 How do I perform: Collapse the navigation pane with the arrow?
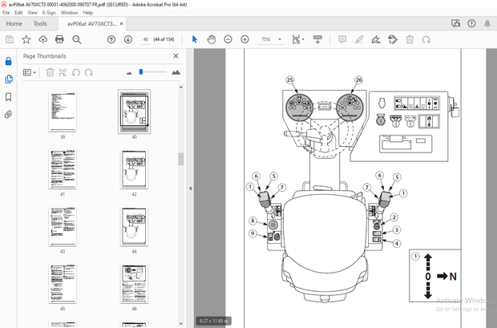tap(190, 188)
